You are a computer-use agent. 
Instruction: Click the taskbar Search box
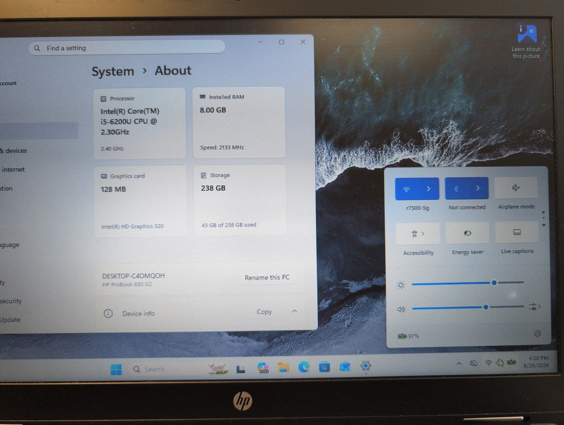165,369
